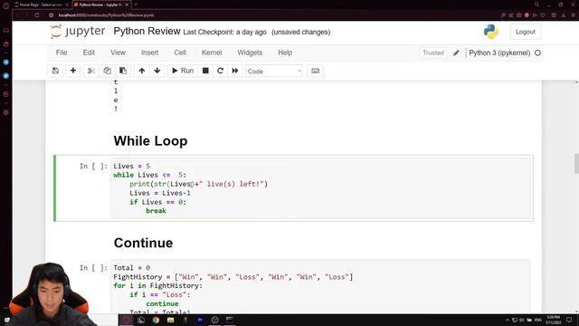Close the Python Review browser tab
Image resolution: width=579 pixels, height=326 pixels.
[x=127, y=5]
